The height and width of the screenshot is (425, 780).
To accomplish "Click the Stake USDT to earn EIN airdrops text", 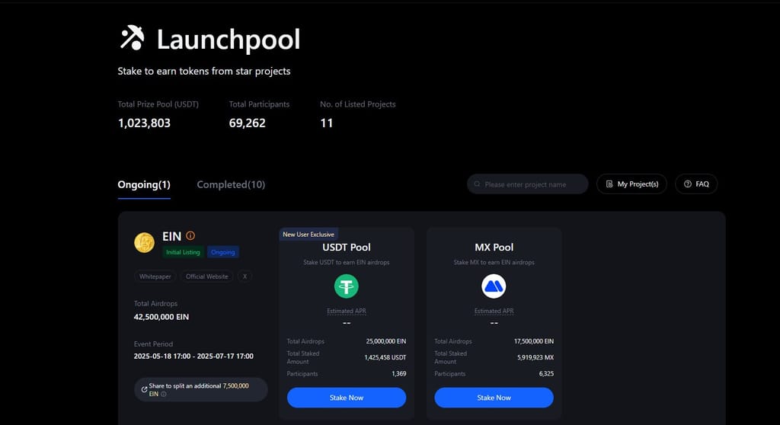I will (347, 262).
